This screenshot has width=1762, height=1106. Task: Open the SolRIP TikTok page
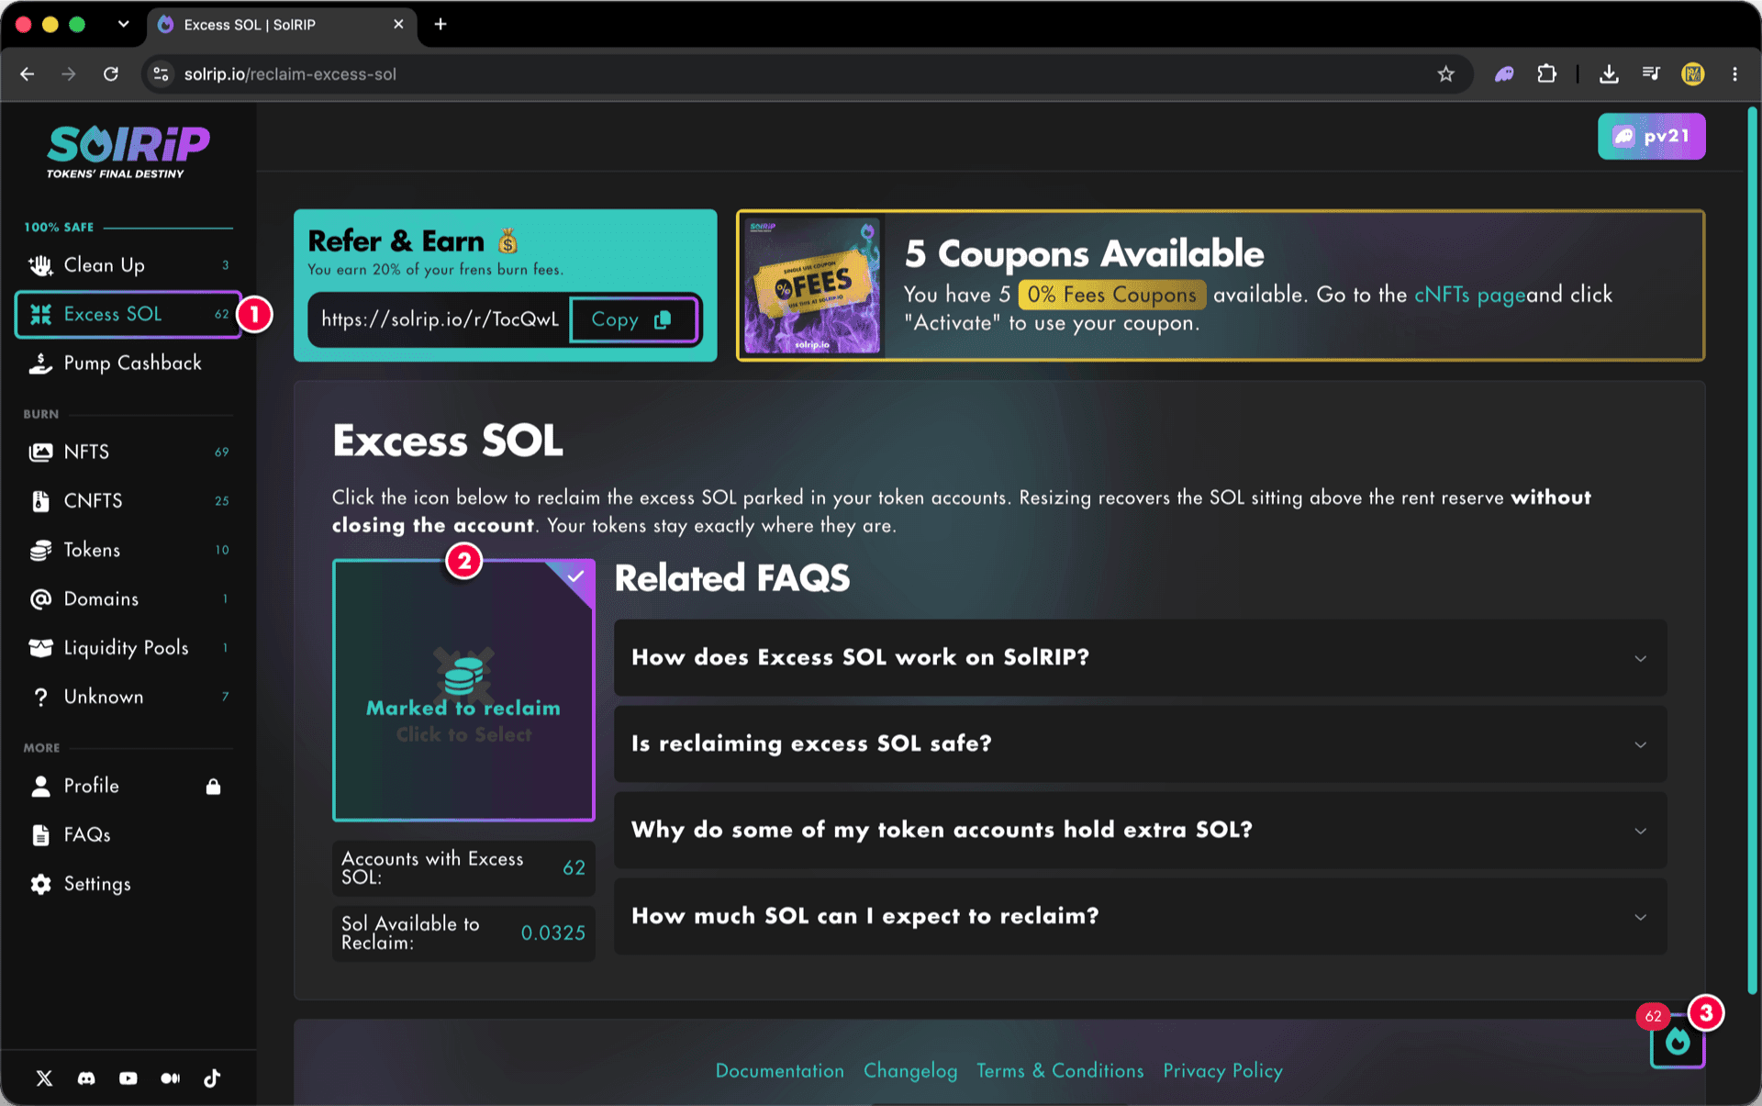[x=212, y=1078]
